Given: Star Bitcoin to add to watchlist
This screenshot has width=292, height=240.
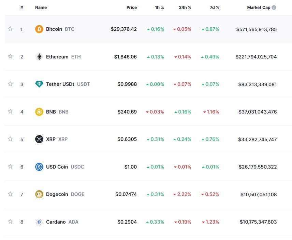Looking at the screenshot, I should point(10,29).
